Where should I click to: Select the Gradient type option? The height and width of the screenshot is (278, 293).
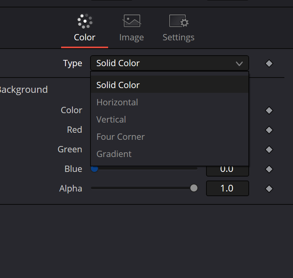[170, 154]
